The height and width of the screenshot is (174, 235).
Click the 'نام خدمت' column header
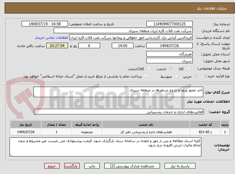pos(146,125)
